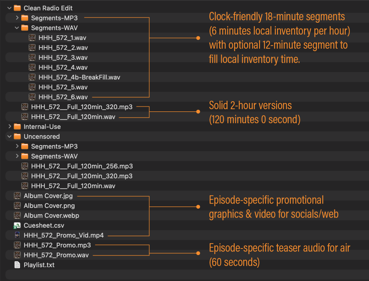This screenshot has height=281, width=369.
Task: Click the Album Cover.webp thumbnail icon
Action: (17, 215)
